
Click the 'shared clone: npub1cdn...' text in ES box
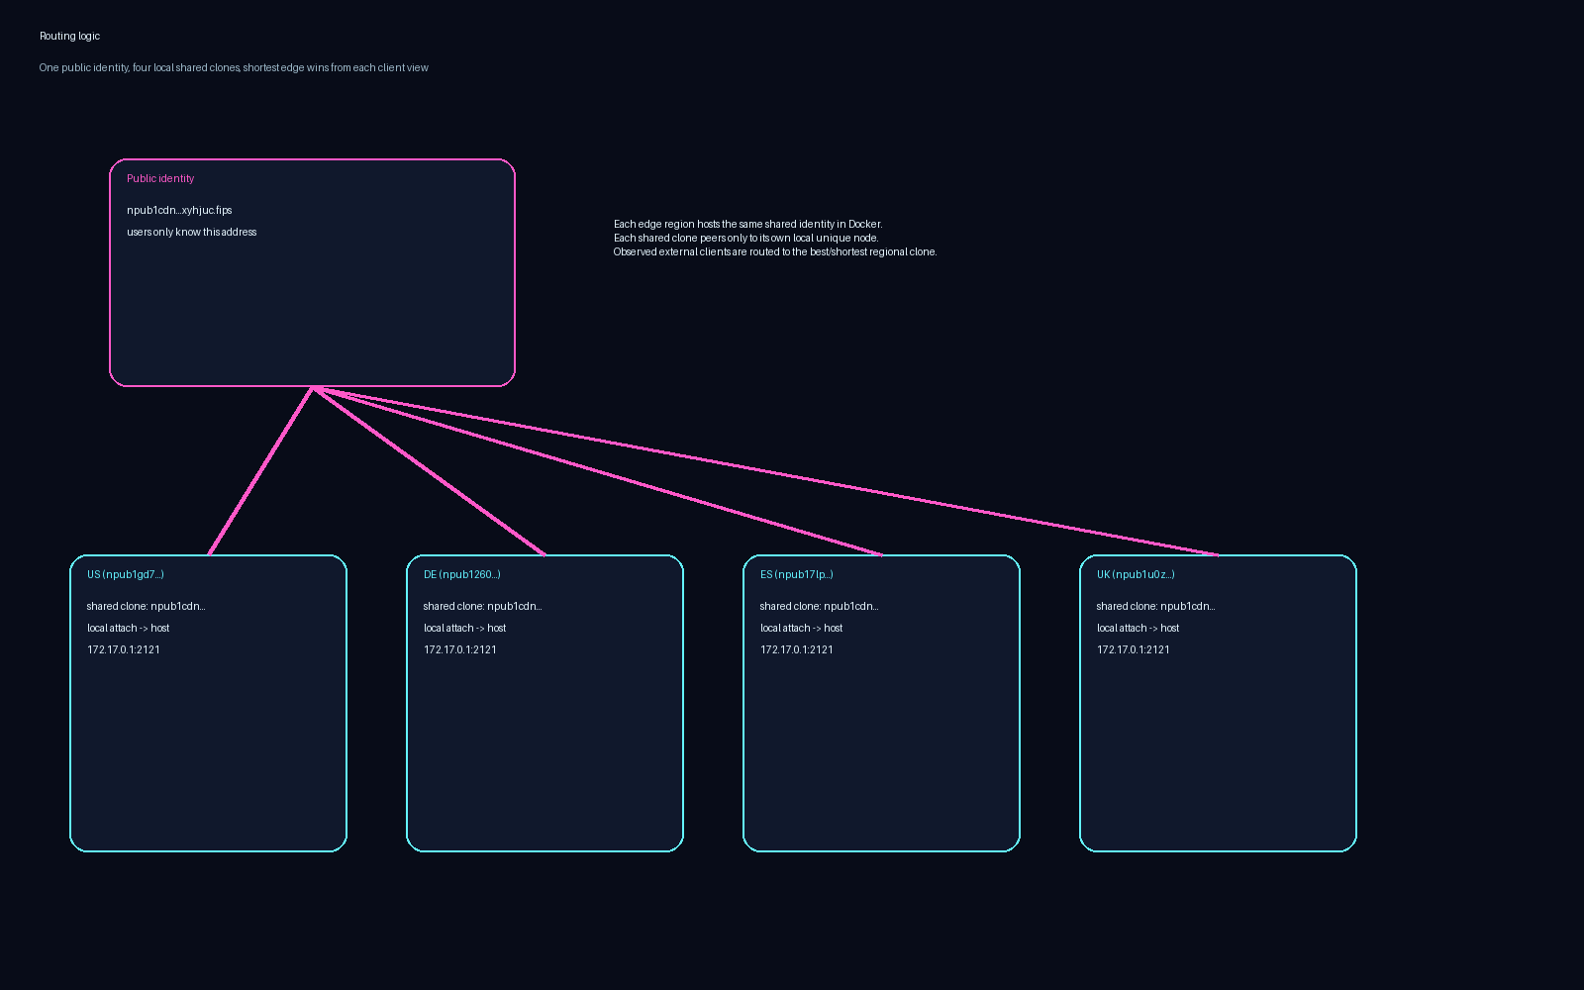coord(819,606)
